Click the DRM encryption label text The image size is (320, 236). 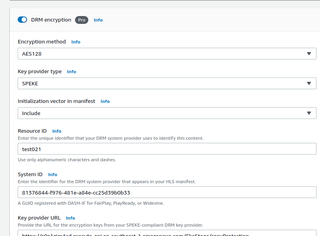(51, 20)
